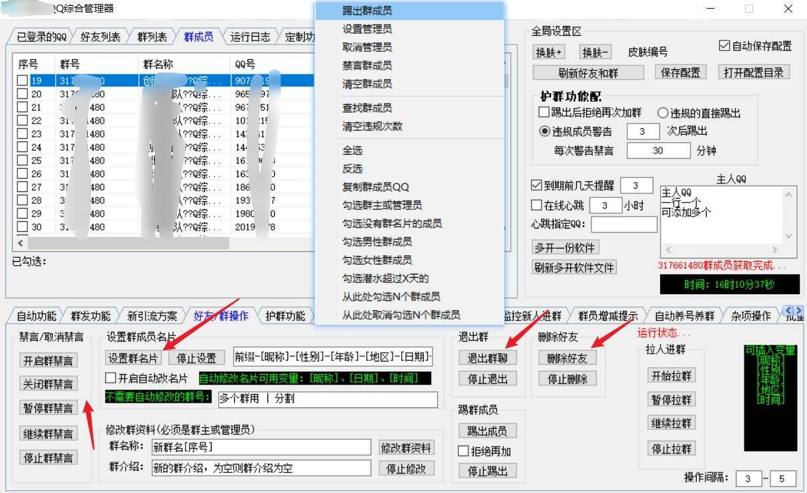
Task: Enable 踢出后拒绝再次加群 checkbox
Action: [544, 113]
